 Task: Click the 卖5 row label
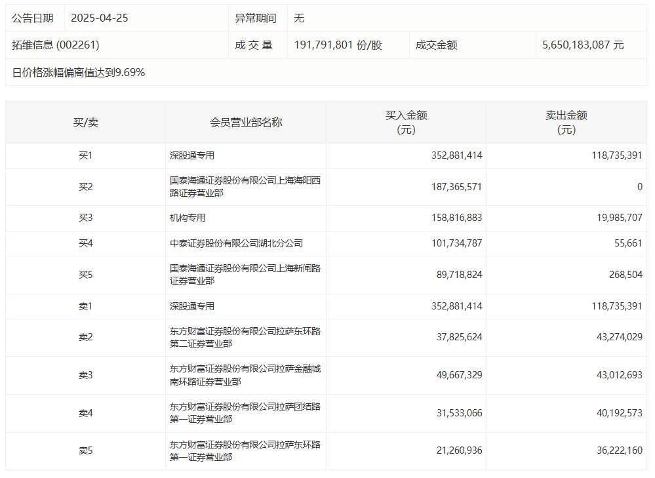point(85,450)
